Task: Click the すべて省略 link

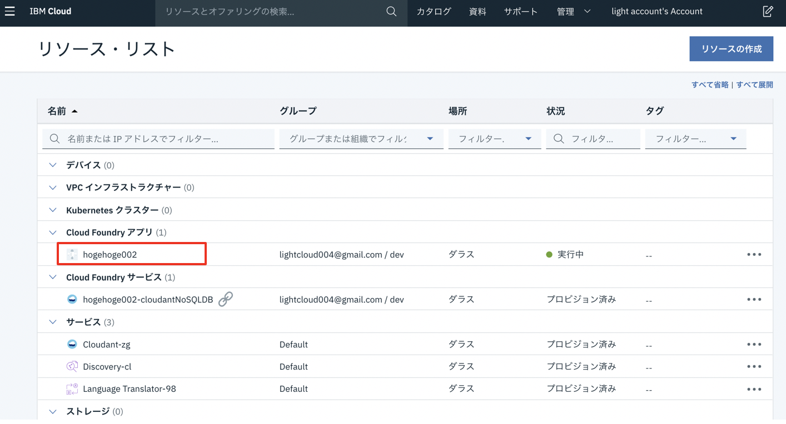Action: 710,85
